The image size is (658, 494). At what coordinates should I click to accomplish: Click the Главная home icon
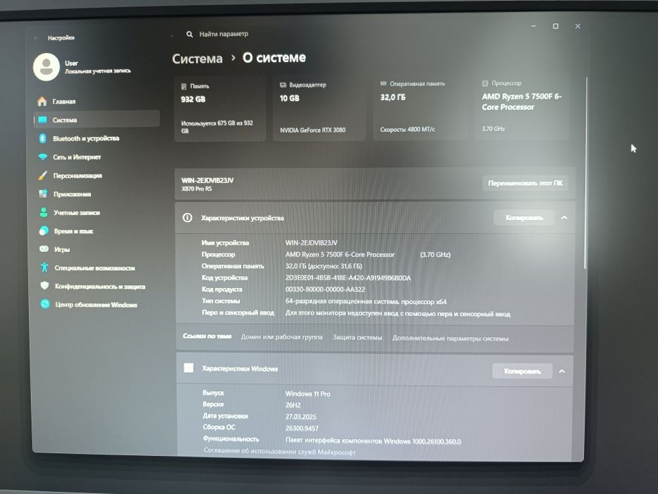42,101
